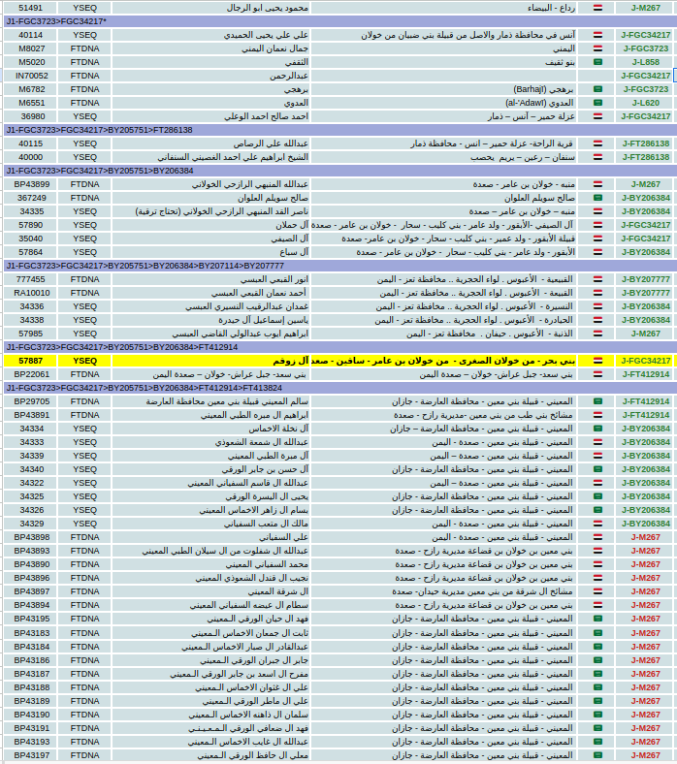
Task: Click the Saudi flag in row 34340
Action: tap(597, 469)
